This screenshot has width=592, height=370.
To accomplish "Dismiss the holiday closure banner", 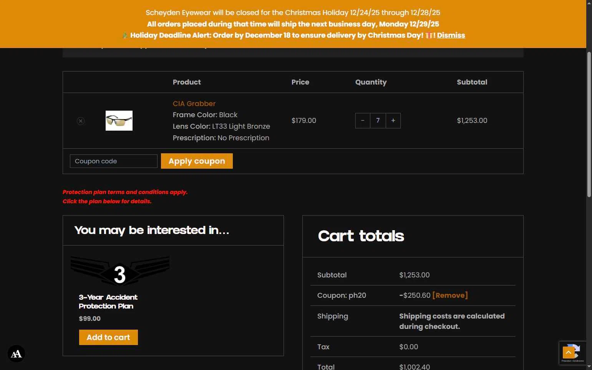I will [451, 35].
